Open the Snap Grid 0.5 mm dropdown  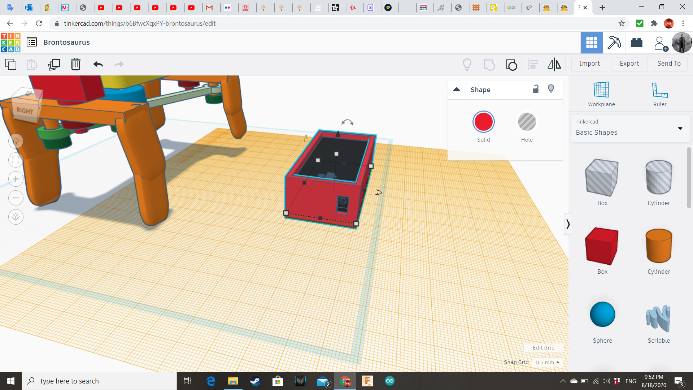[x=547, y=362]
